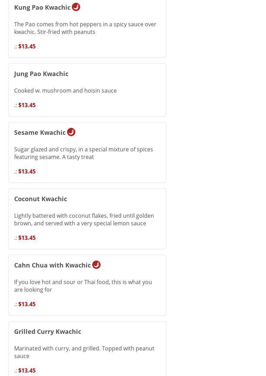Select the Jung Pao Kwachic title

click(41, 74)
